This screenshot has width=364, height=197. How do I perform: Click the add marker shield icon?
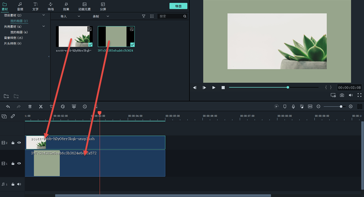click(x=284, y=106)
